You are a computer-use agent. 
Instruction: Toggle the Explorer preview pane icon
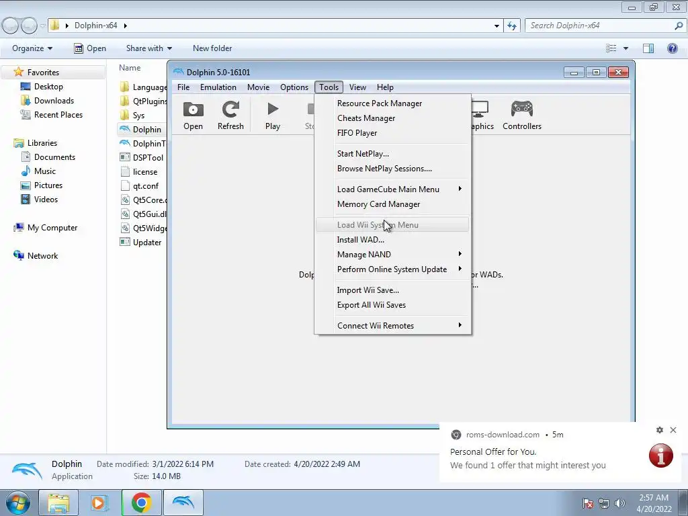[648, 48]
